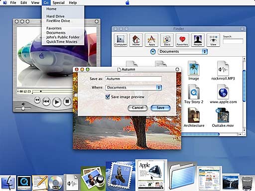Click the Cancel button
This screenshot has height=191, width=255.
137,108
